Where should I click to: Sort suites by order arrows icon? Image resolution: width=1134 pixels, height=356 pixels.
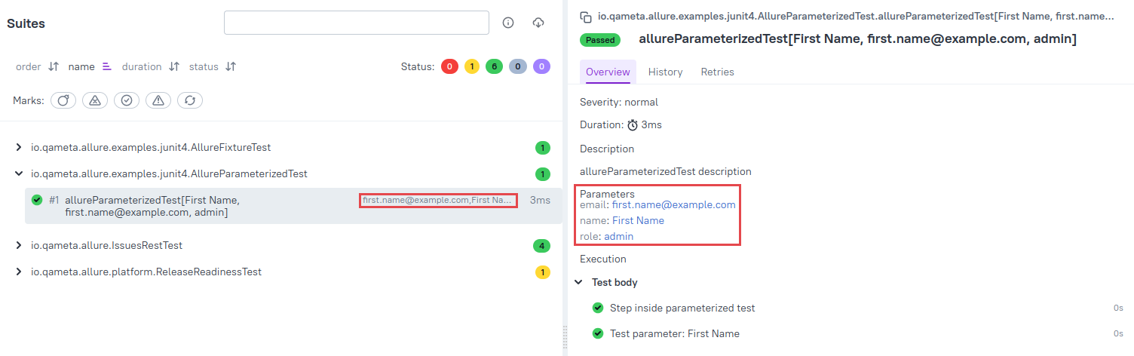[x=54, y=66]
